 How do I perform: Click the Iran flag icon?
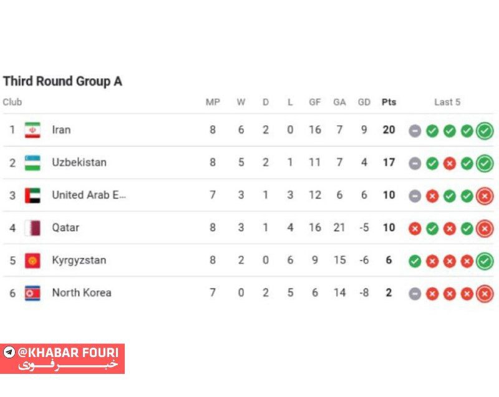[x=32, y=130]
